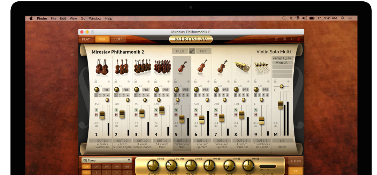Select the Cello Solo instrument on channel 6
Image resolution: width=377 pixels, height=175 pixels.
[x=202, y=66]
